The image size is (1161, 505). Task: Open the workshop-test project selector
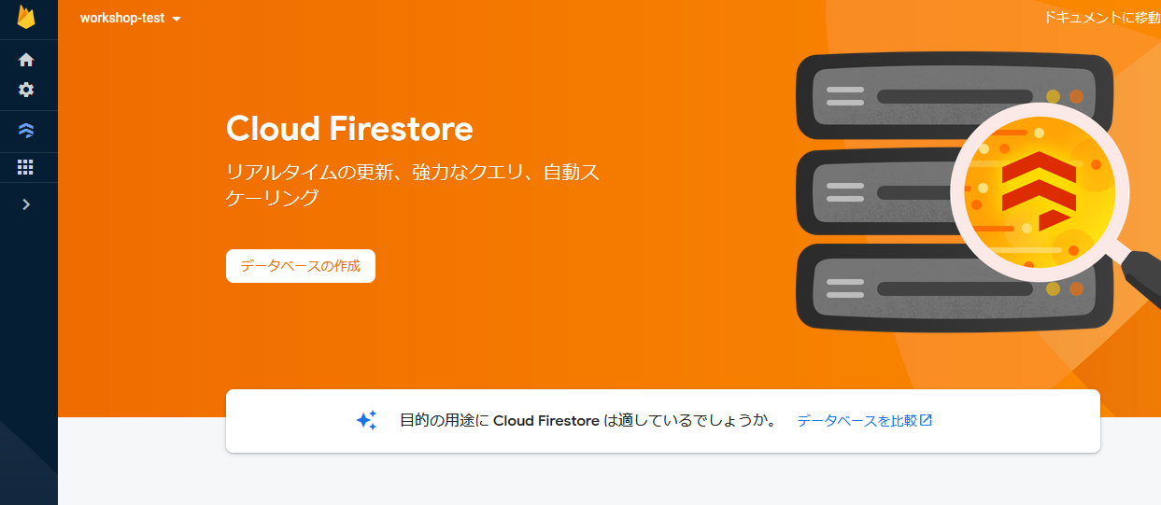click(130, 18)
